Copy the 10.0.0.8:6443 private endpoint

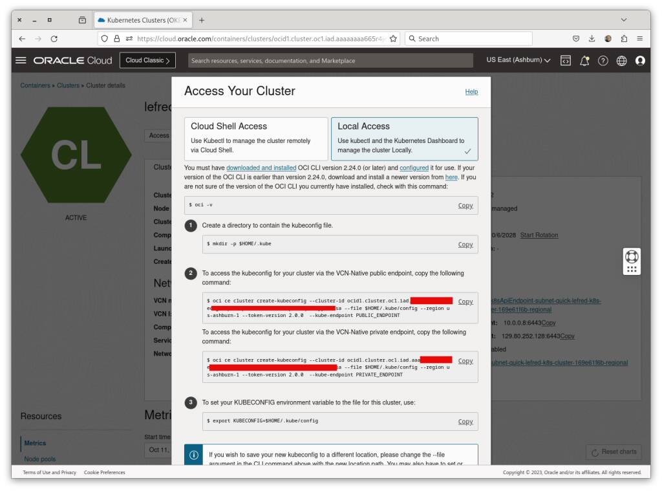coord(548,323)
